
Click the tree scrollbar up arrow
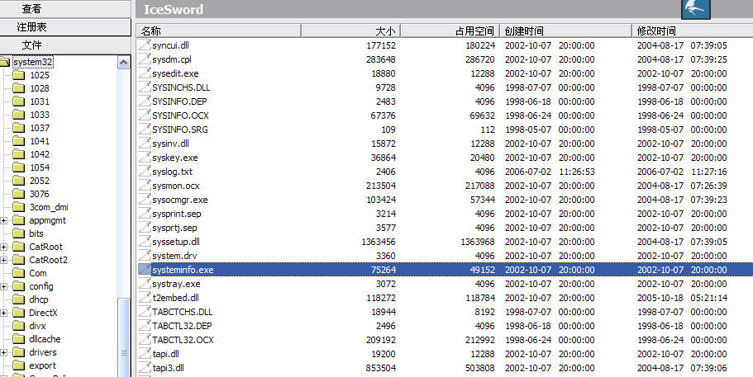coord(124,62)
